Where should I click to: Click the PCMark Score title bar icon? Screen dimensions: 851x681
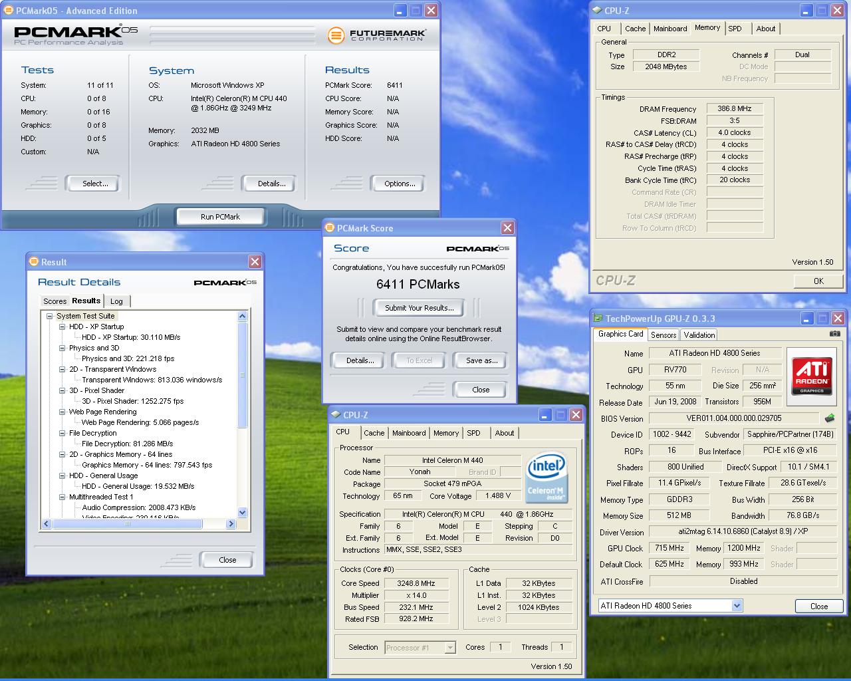[x=330, y=228]
